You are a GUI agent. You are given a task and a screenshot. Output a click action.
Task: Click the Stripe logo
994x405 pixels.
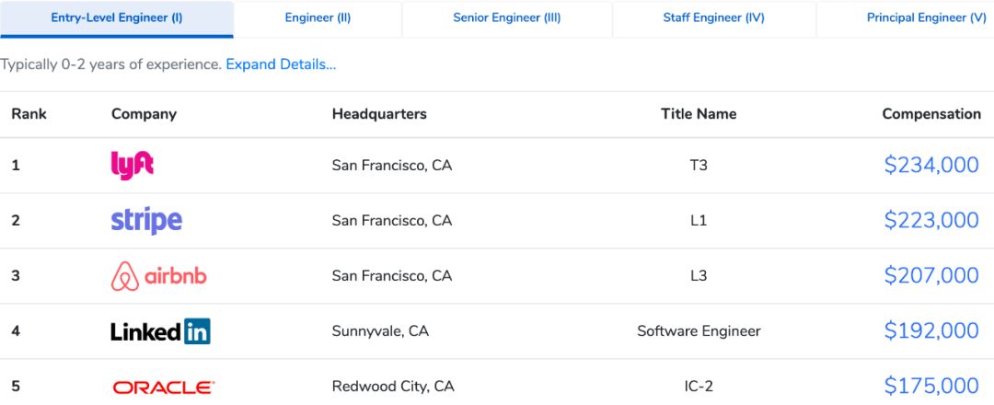(x=146, y=221)
